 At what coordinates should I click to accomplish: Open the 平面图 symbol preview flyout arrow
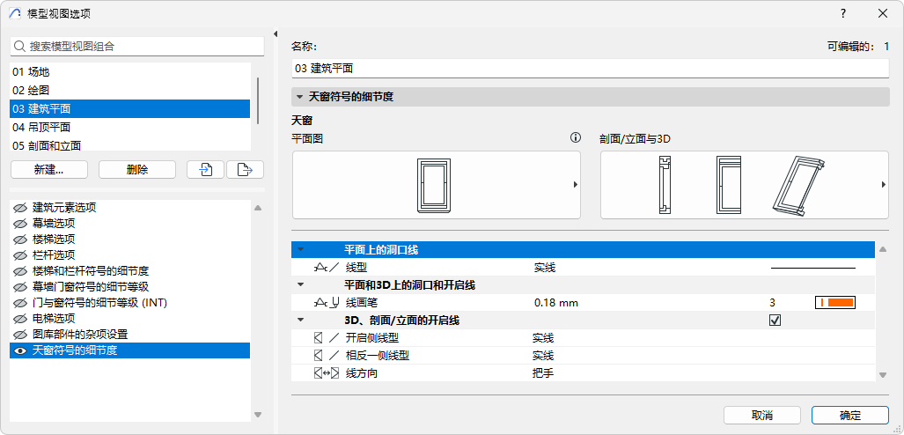pos(575,185)
